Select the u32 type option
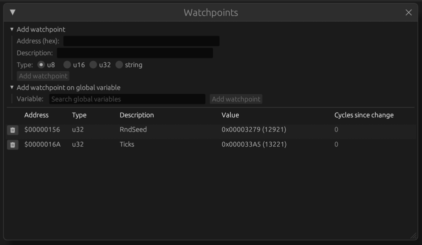The image size is (422, 245). [93, 65]
